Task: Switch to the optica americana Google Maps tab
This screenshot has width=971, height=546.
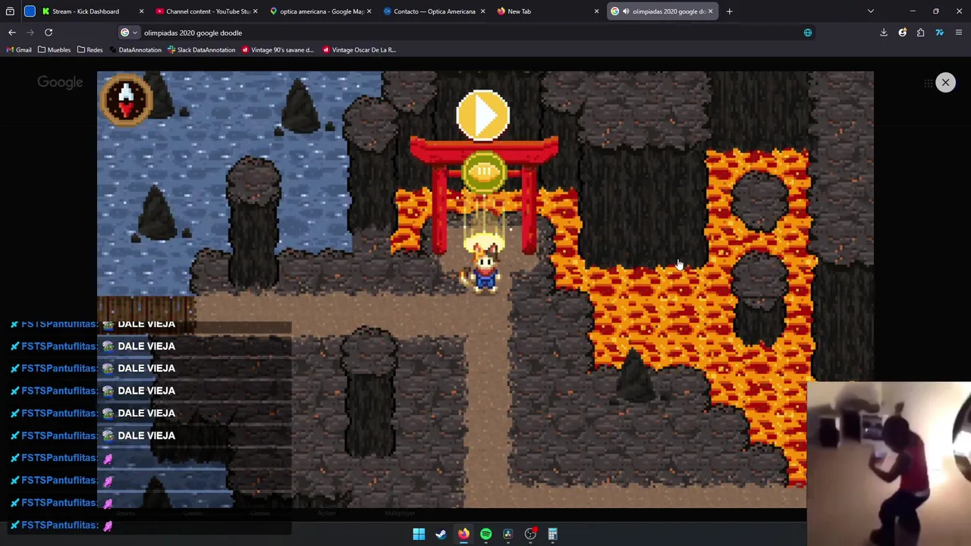Action: click(x=320, y=11)
